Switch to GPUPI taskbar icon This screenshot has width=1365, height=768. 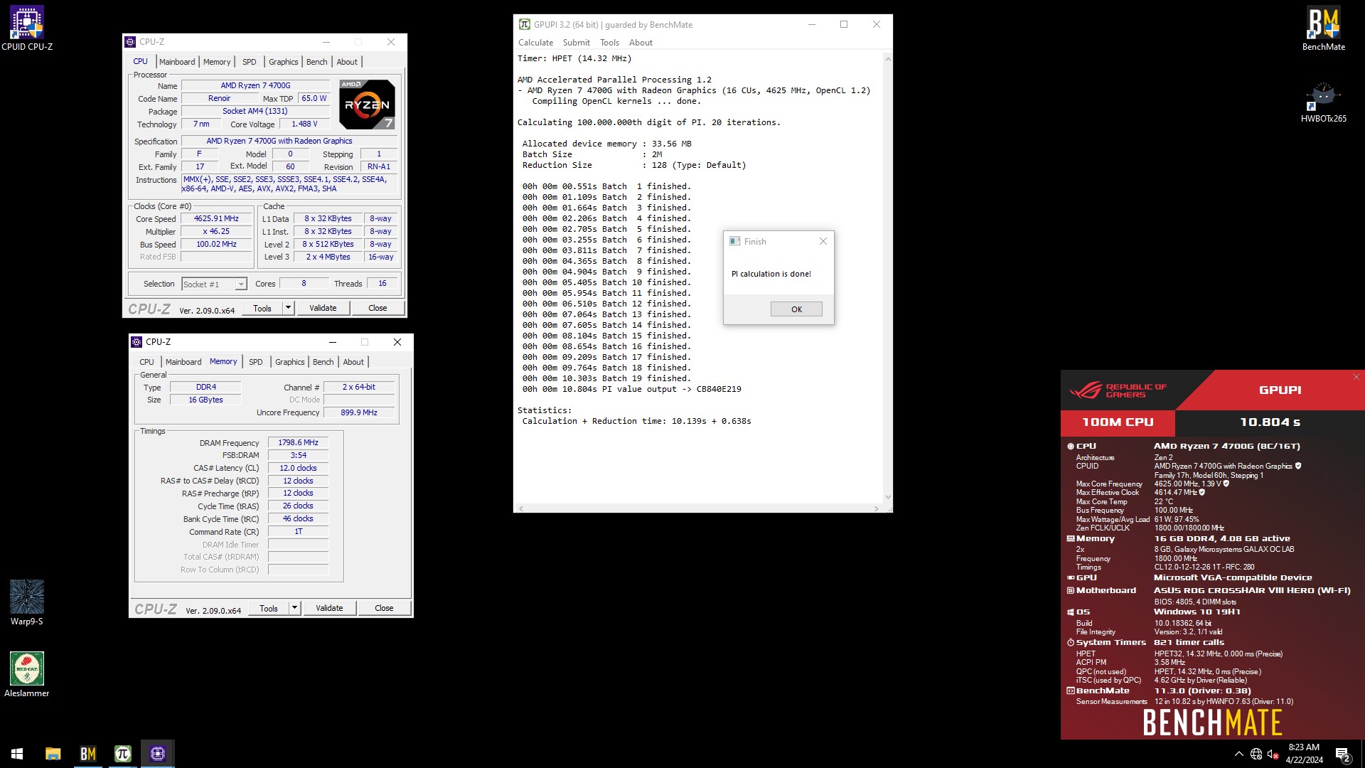[x=122, y=754]
